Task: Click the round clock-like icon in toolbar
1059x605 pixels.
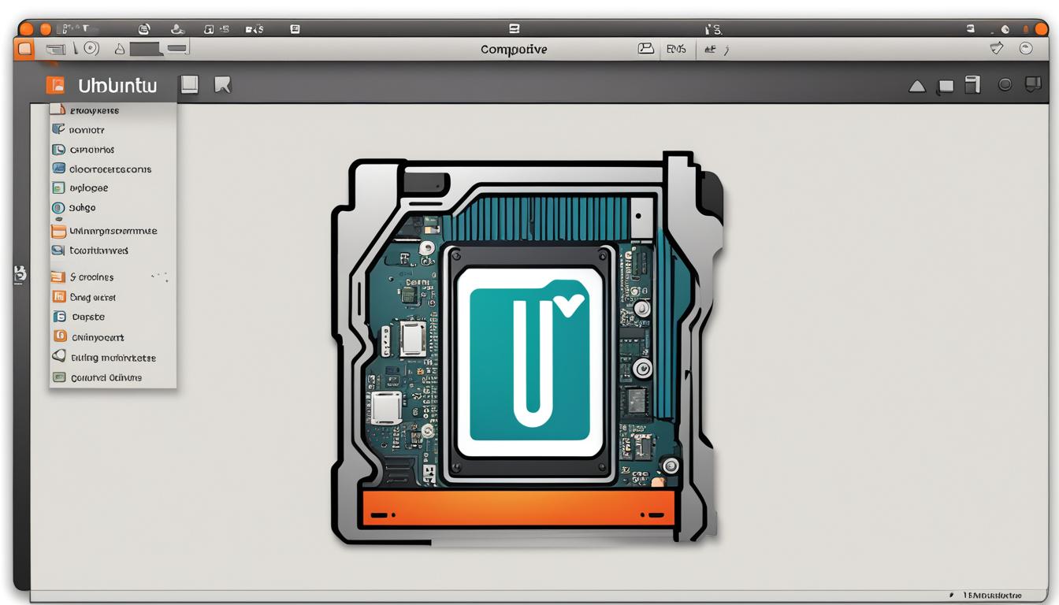Action: 1026,48
